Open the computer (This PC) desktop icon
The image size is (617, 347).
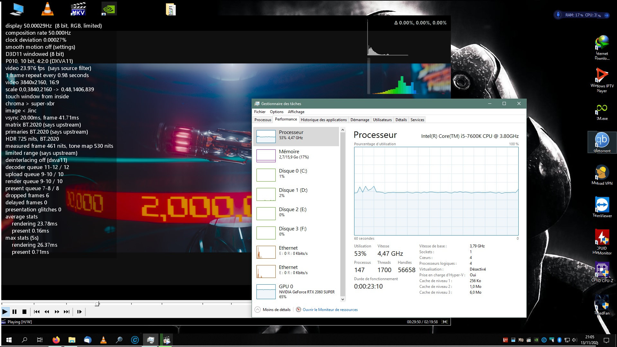[17, 9]
